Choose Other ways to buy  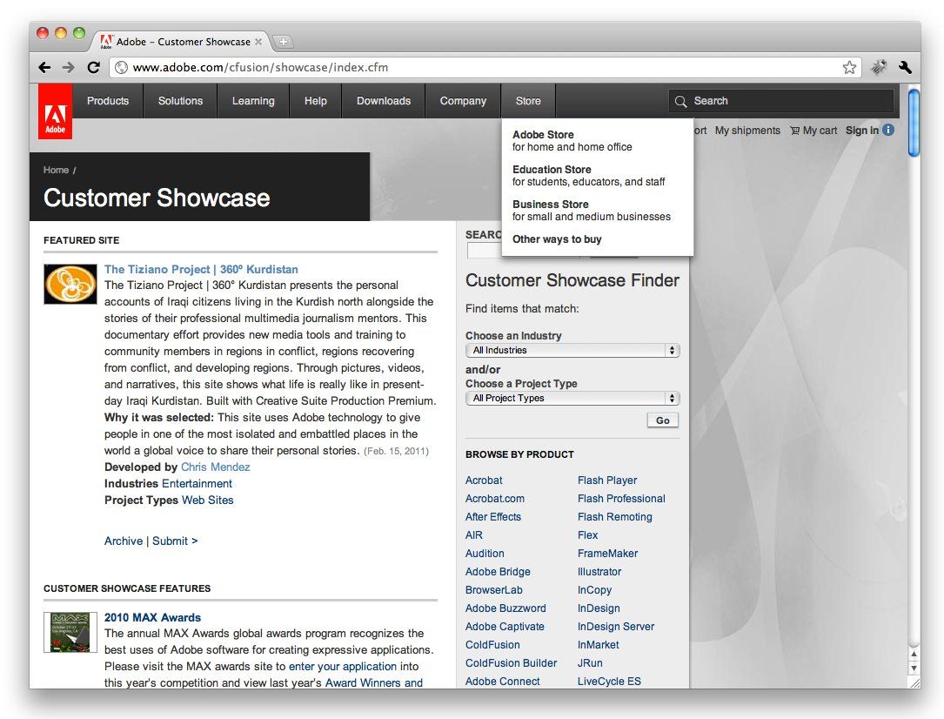[x=557, y=239]
